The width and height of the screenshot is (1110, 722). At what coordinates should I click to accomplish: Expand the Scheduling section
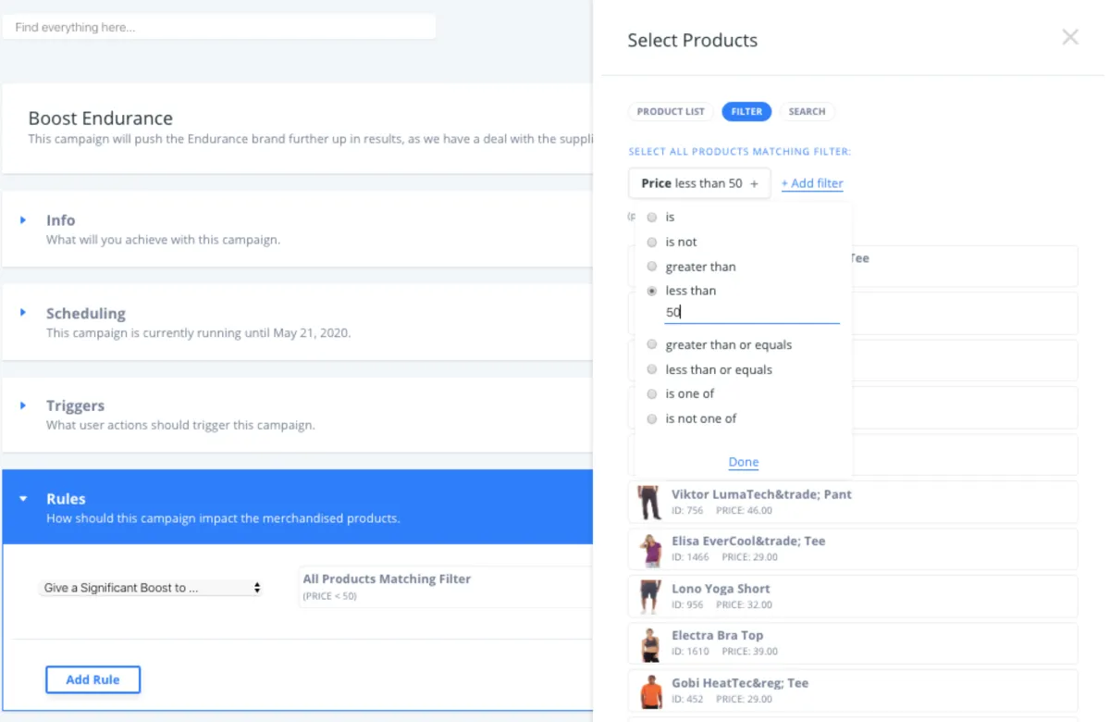24,313
